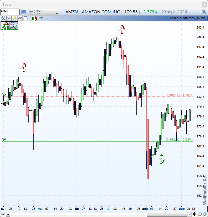Select the 168.92 (5.92%) support label
This screenshot has height=217, width=208.
(179, 139)
